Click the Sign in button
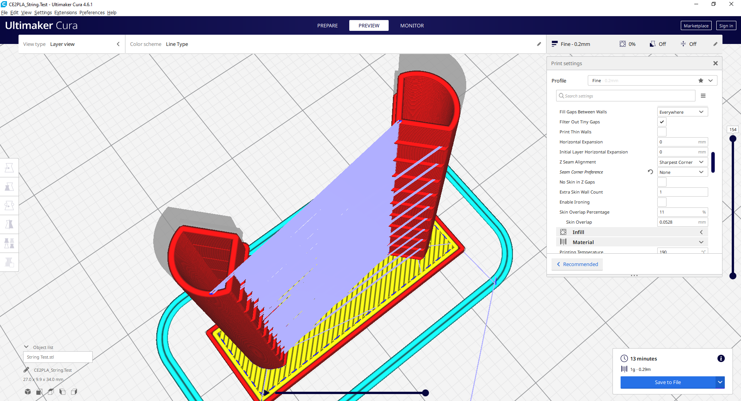 click(726, 26)
